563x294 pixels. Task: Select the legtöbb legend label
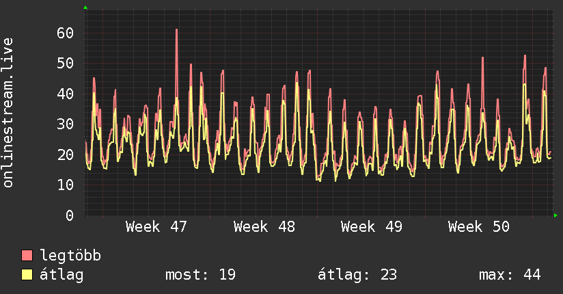point(70,255)
